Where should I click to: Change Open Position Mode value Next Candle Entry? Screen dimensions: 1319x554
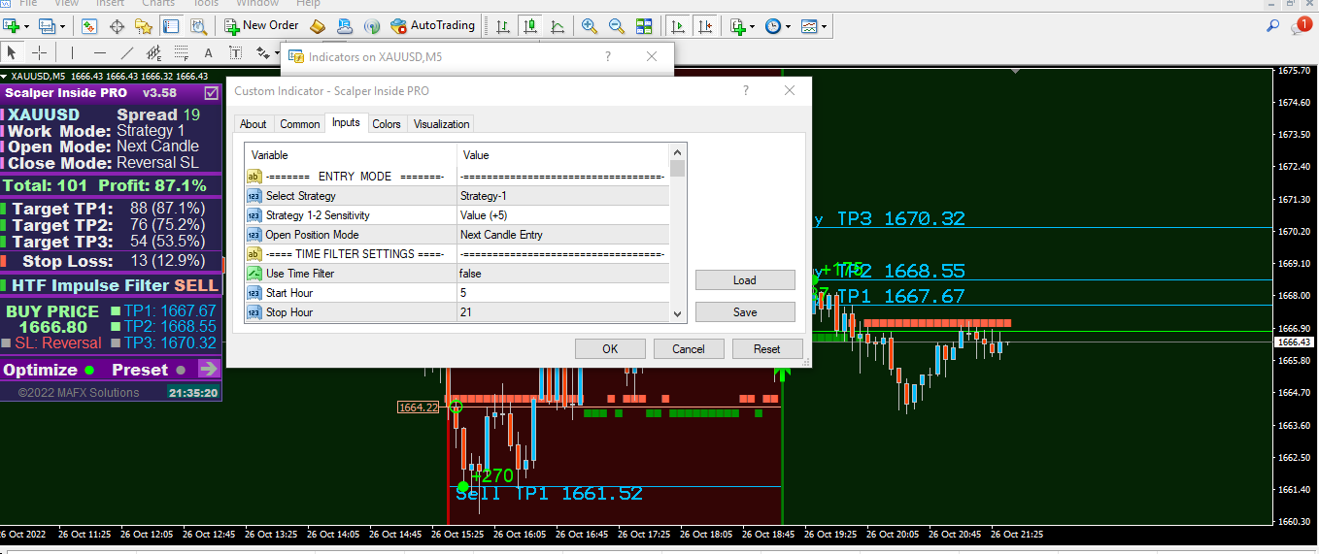(x=562, y=235)
